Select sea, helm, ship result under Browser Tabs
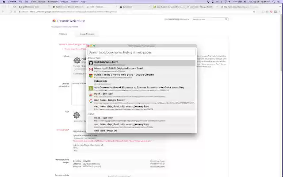 (141, 108)
